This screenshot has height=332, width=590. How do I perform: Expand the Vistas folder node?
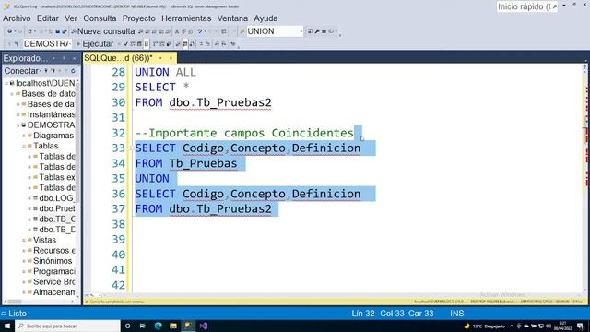pyautogui.click(x=24, y=240)
